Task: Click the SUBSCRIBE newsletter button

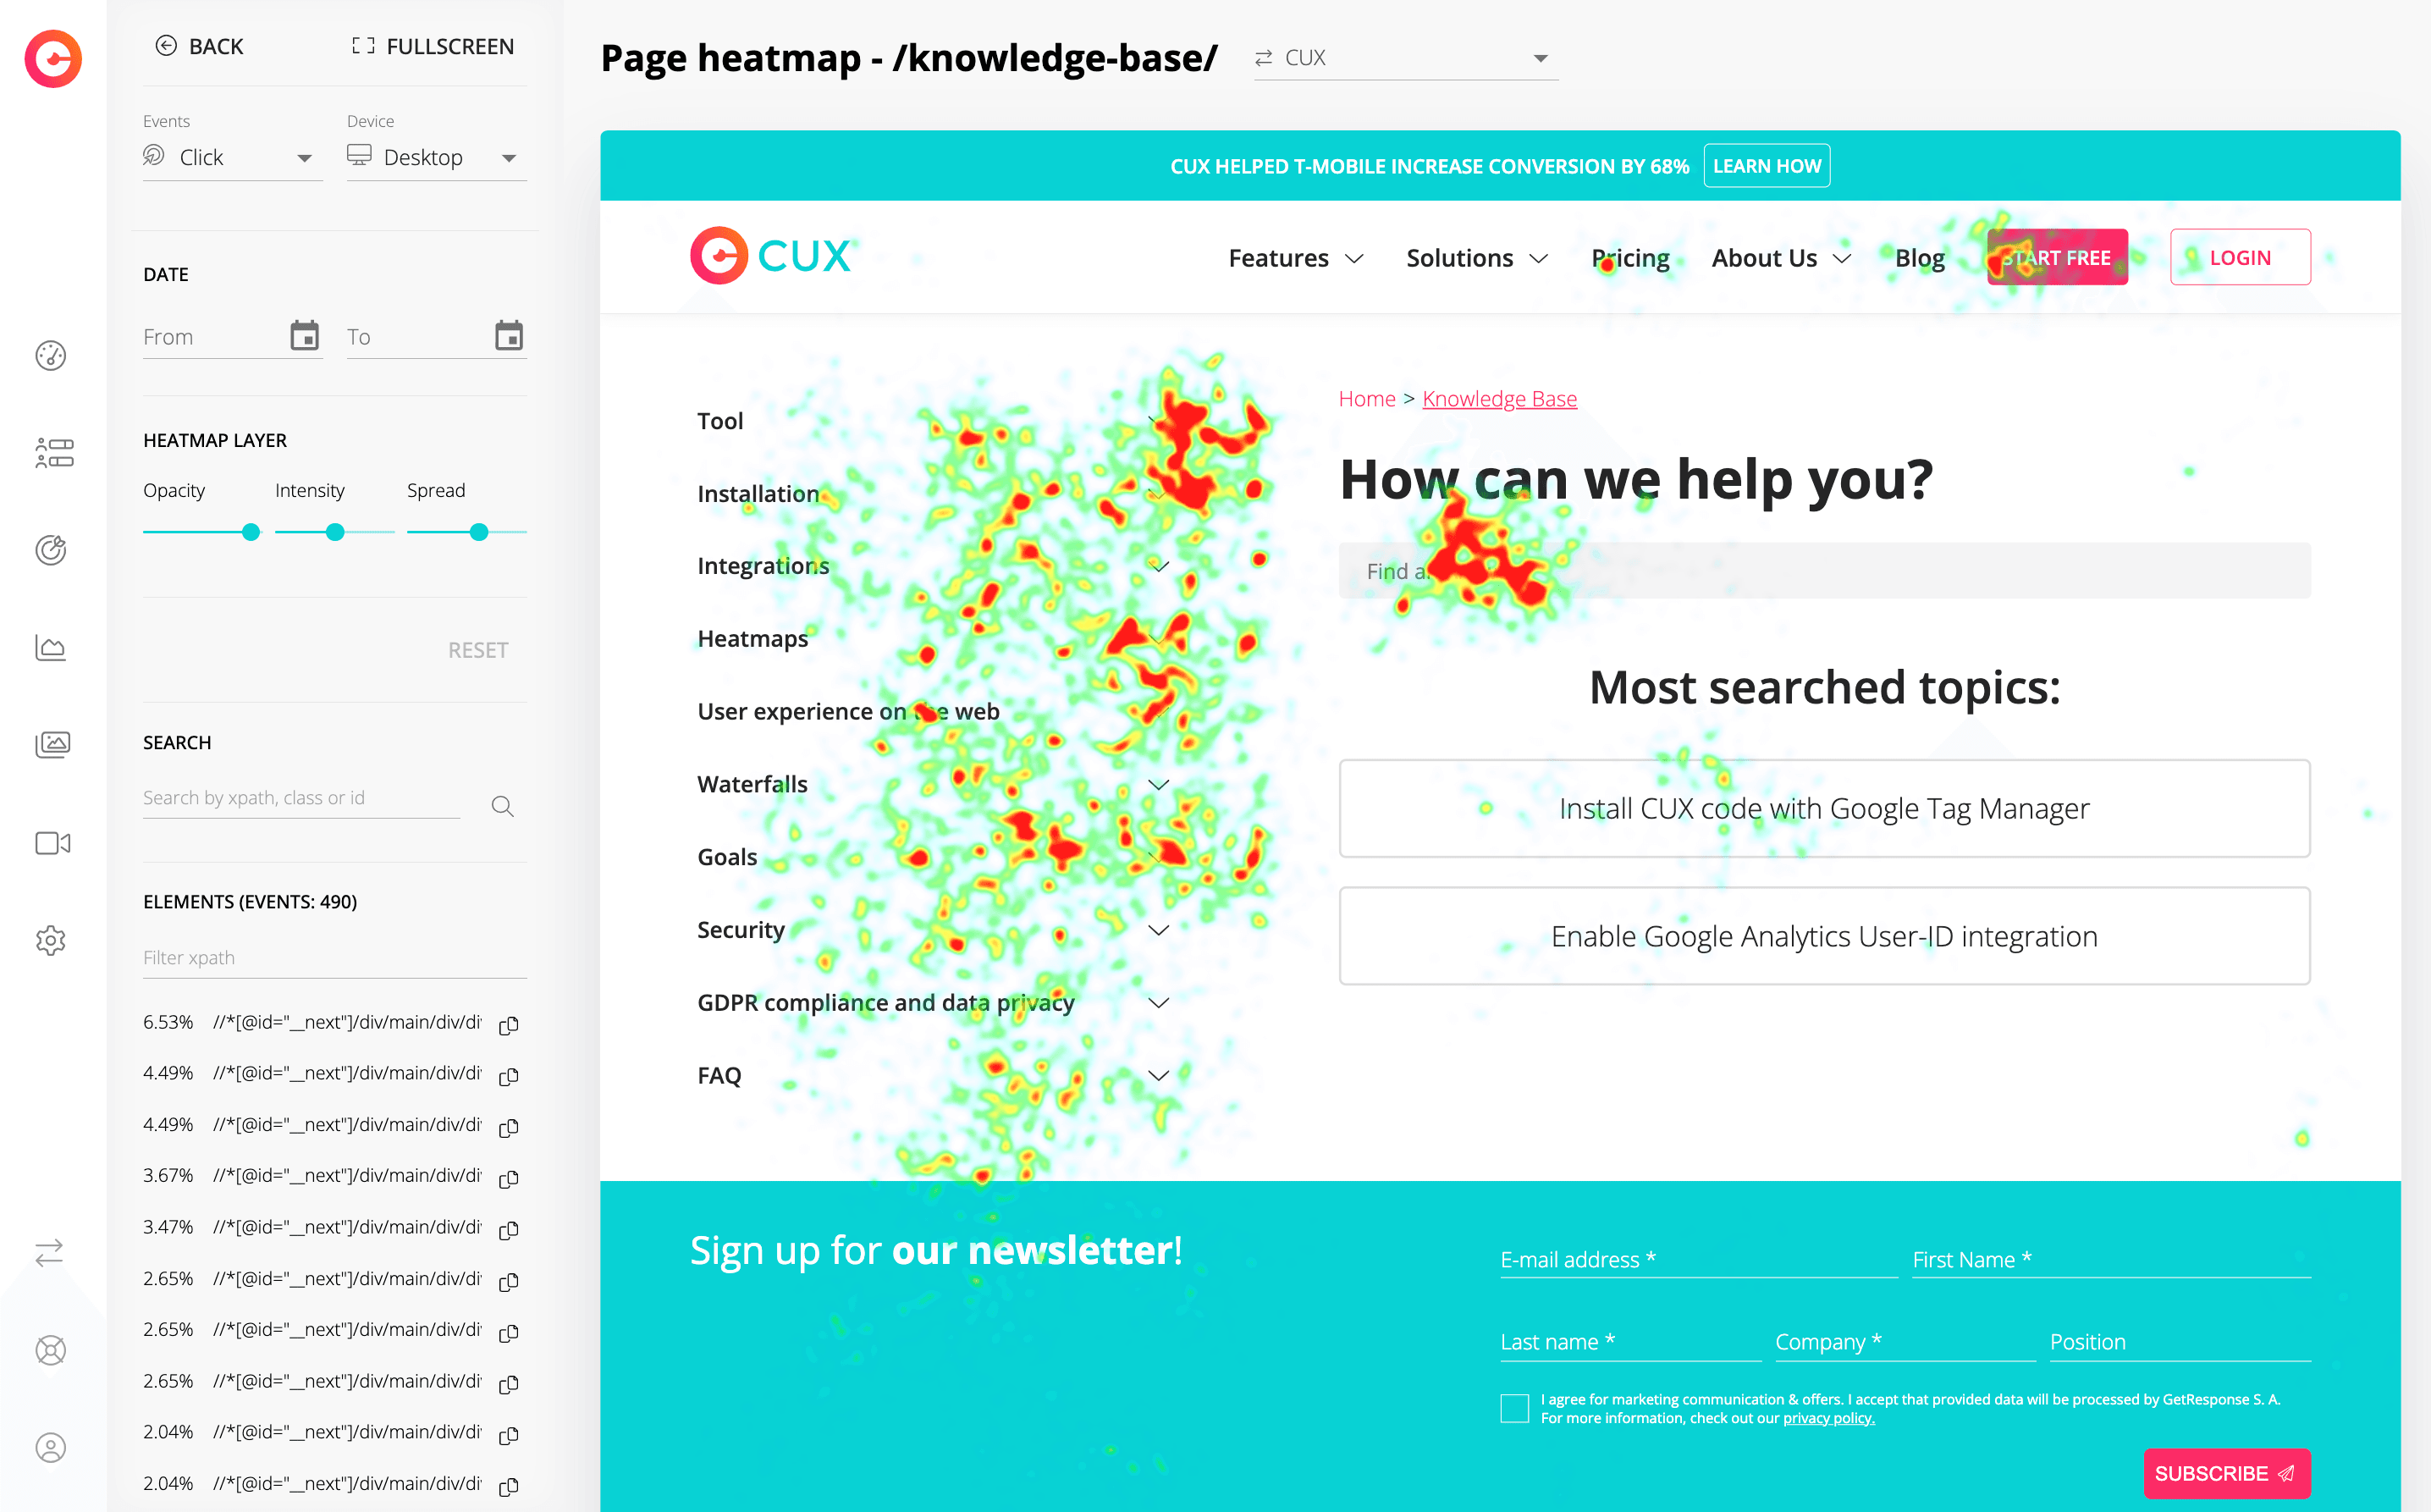Action: [2227, 1473]
